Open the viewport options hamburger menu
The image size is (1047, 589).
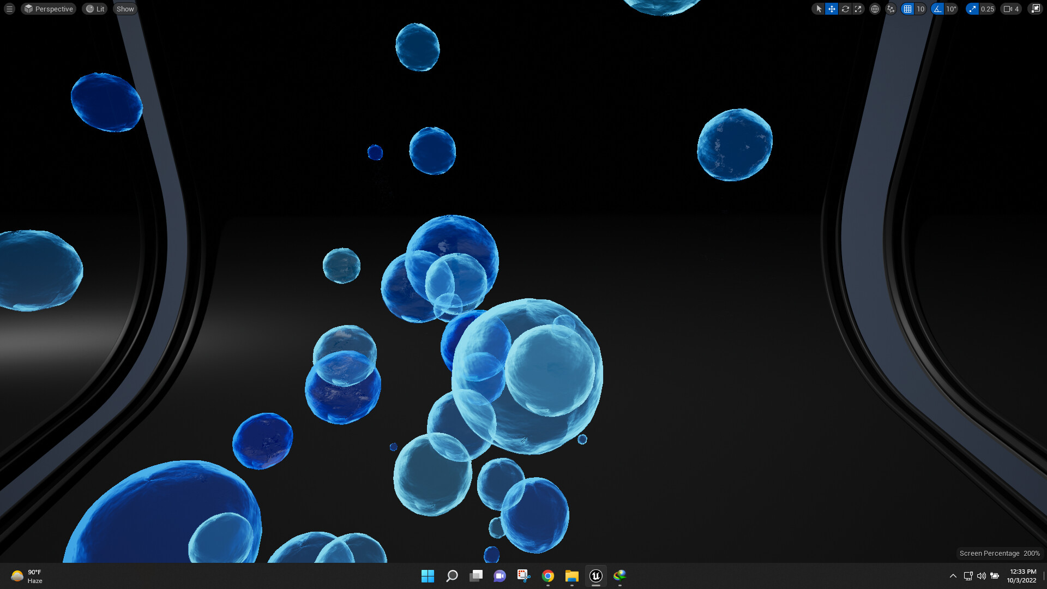[x=8, y=9]
